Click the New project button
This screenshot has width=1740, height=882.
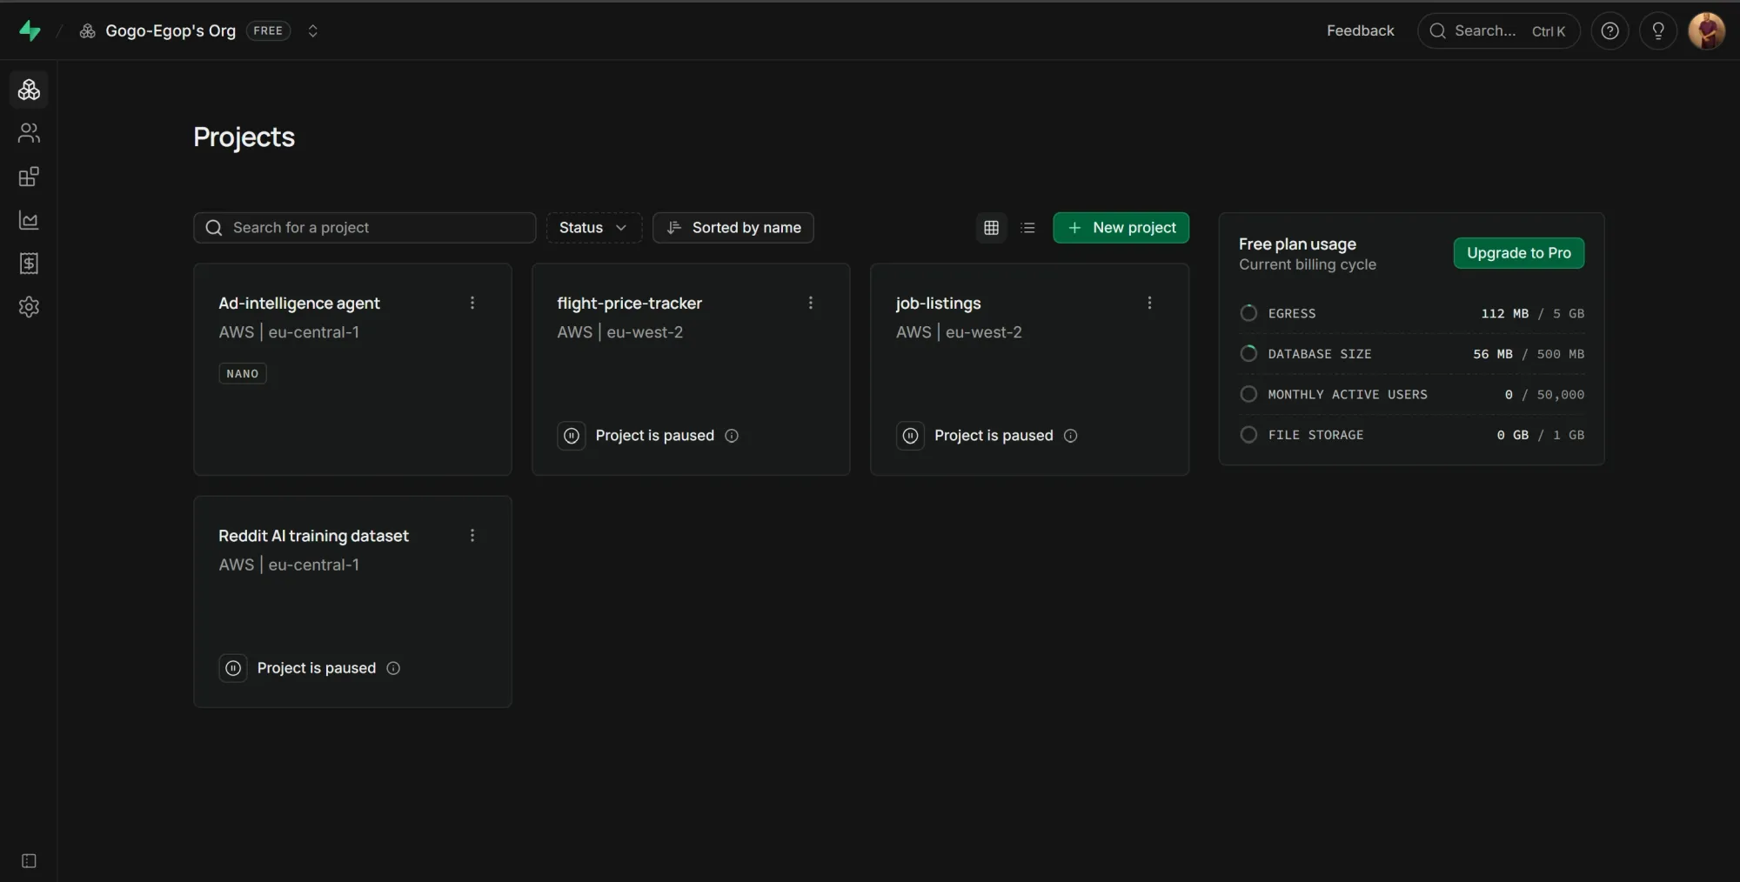click(1121, 228)
